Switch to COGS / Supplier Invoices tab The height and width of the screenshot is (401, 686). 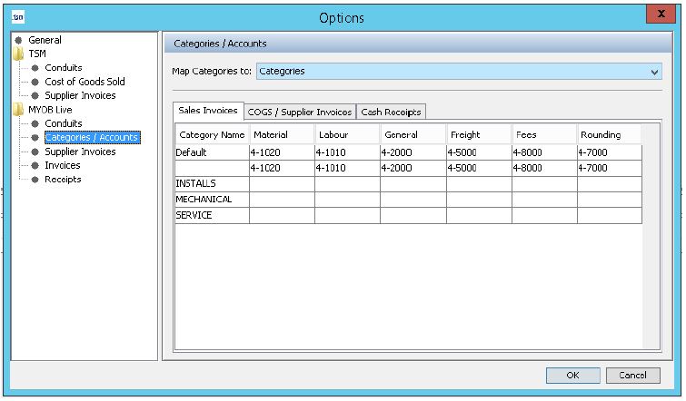pos(299,112)
